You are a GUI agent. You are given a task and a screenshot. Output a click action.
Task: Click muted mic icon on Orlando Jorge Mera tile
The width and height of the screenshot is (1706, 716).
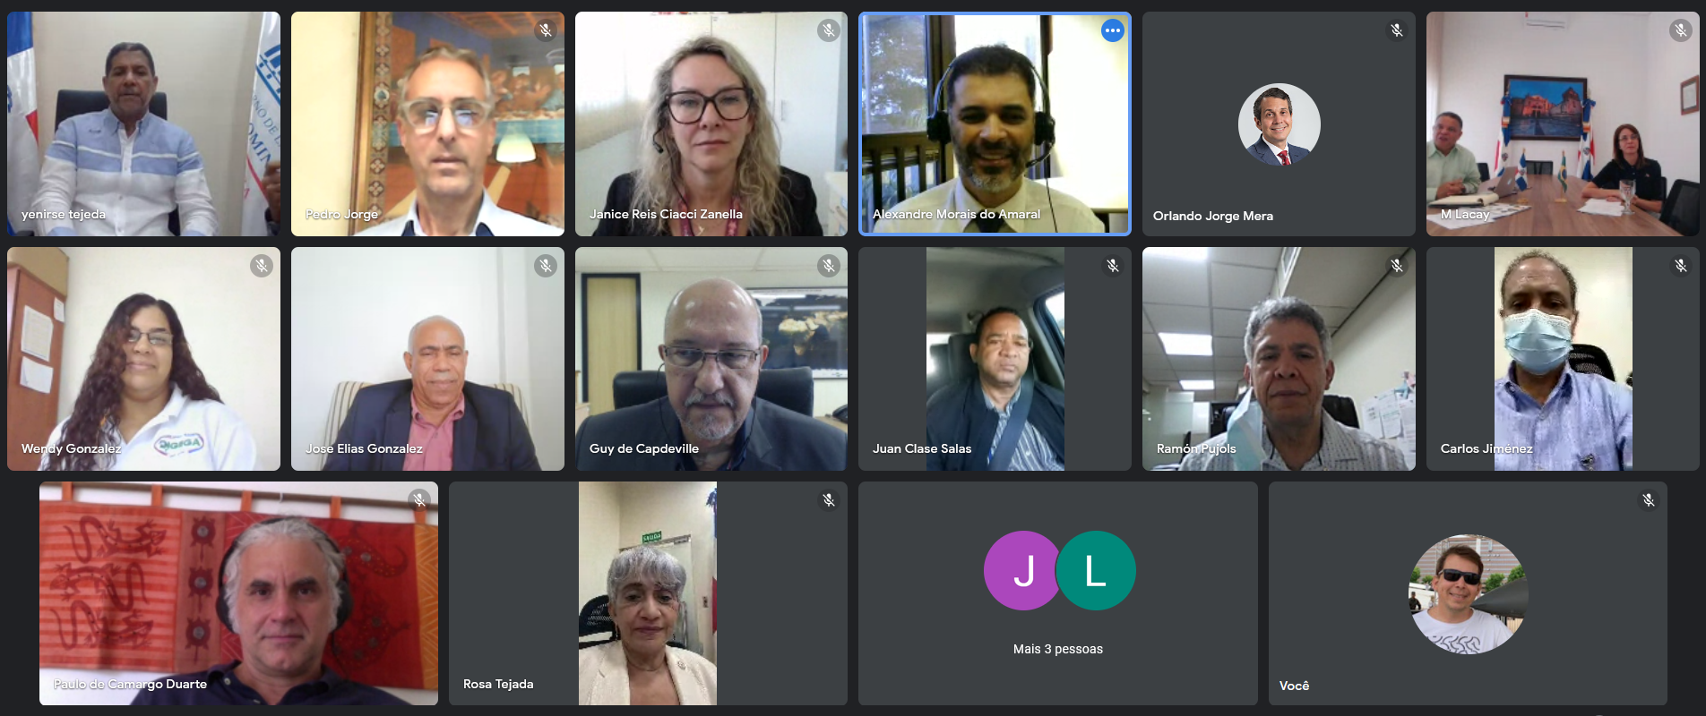[1396, 30]
